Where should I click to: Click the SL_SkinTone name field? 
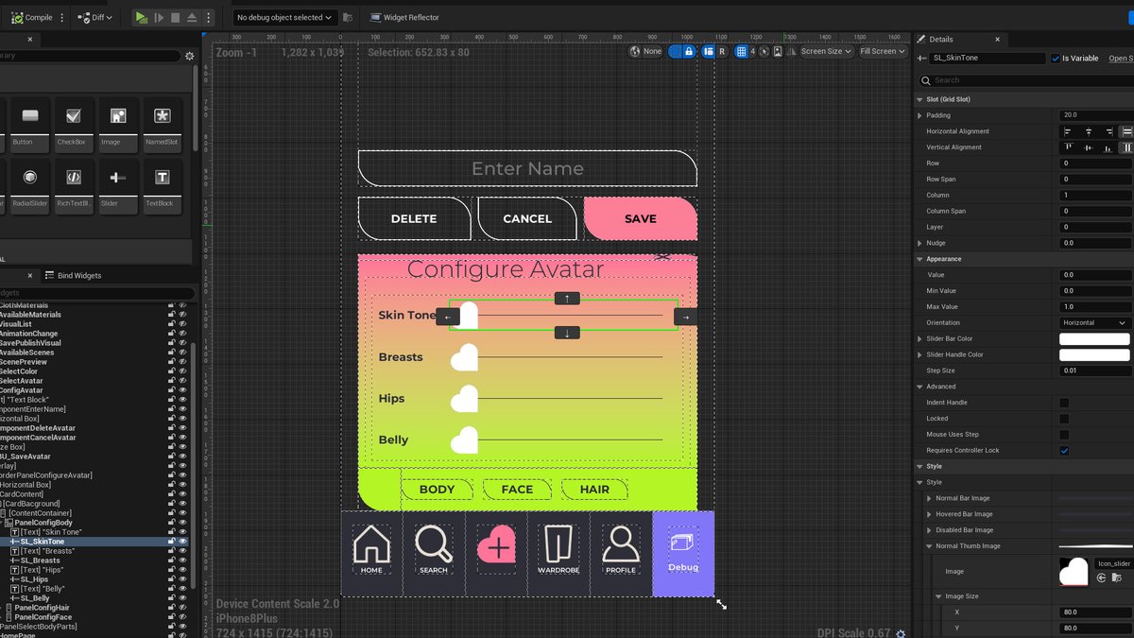(988, 58)
